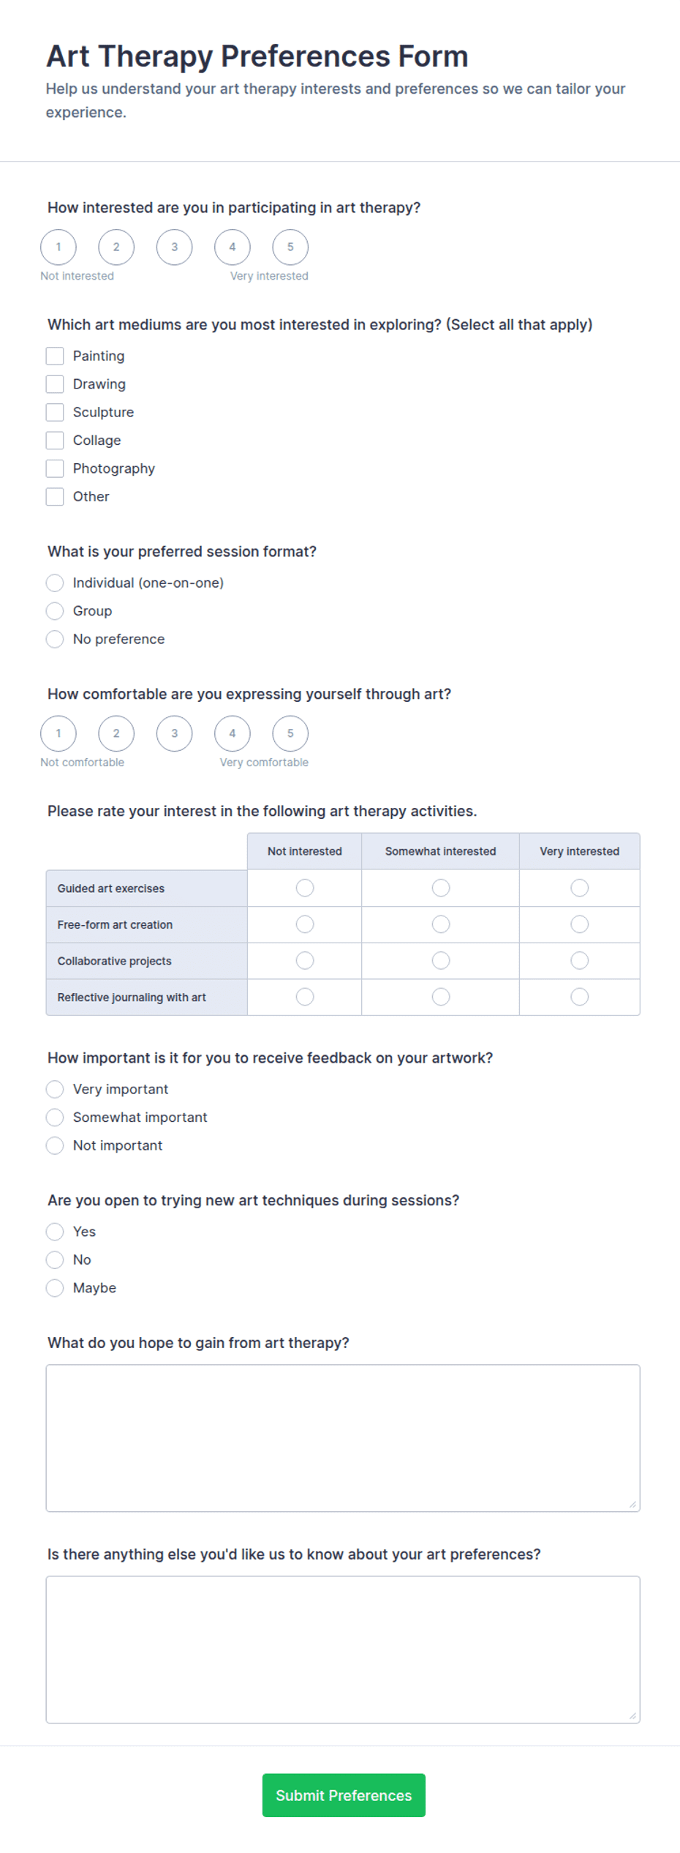Select Very important for artwork feedback
The image size is (680, 1853).
[55, 1089]
